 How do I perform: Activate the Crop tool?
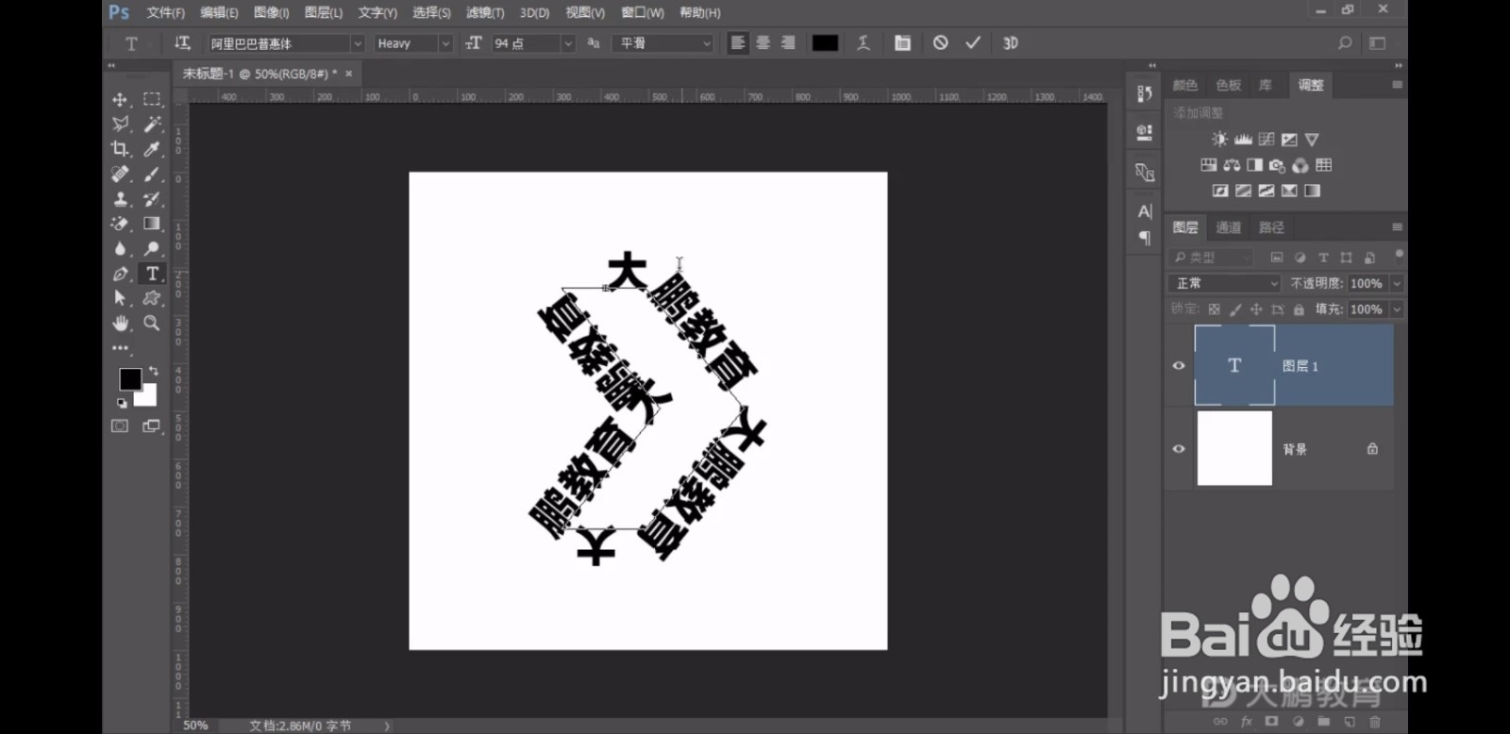coord(120,149)
